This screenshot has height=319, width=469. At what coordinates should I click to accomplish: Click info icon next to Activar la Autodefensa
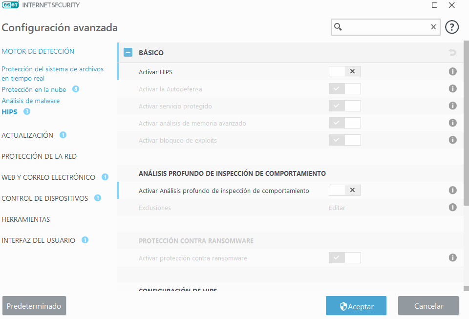coord(452,89)
